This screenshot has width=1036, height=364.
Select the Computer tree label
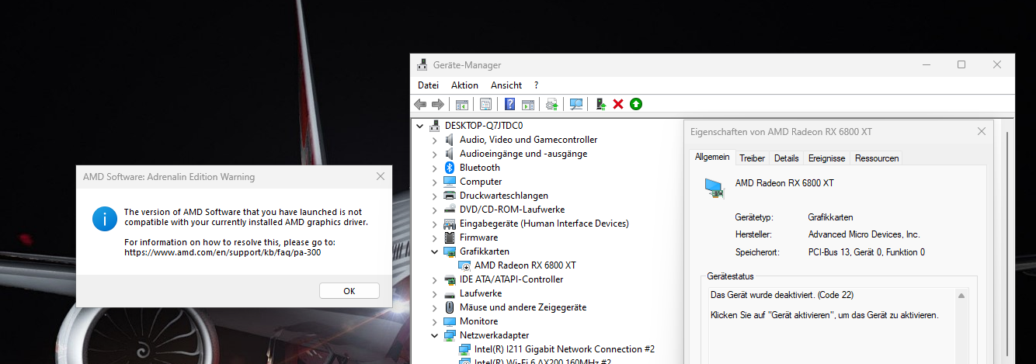(481, 182)
